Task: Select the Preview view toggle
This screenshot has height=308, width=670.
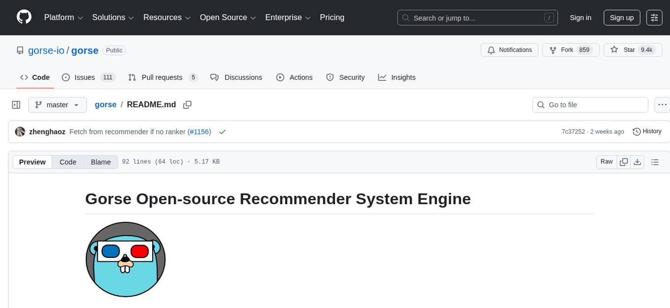Action: pos(33,162)
